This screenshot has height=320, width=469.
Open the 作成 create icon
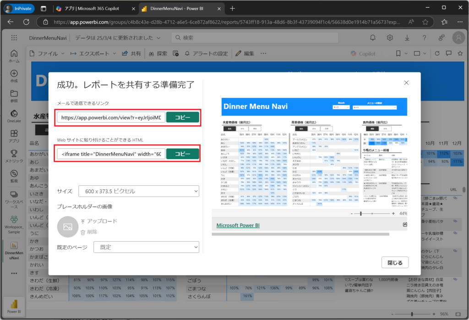pyautogui.click(x=14, y=76)
